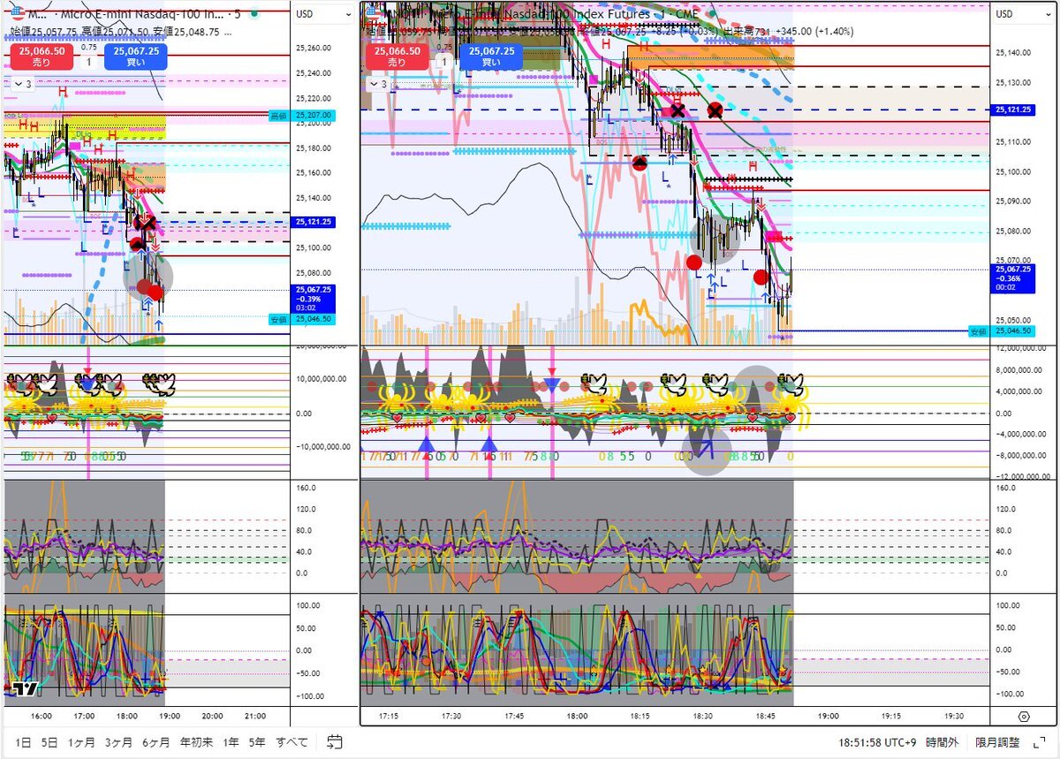Click the red 売り sell button on right chart
1060x759 pixels.
(397, 57)
